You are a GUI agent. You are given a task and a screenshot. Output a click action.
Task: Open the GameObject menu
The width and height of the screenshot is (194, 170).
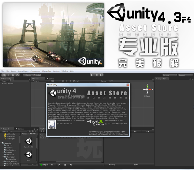coord(23,71)
